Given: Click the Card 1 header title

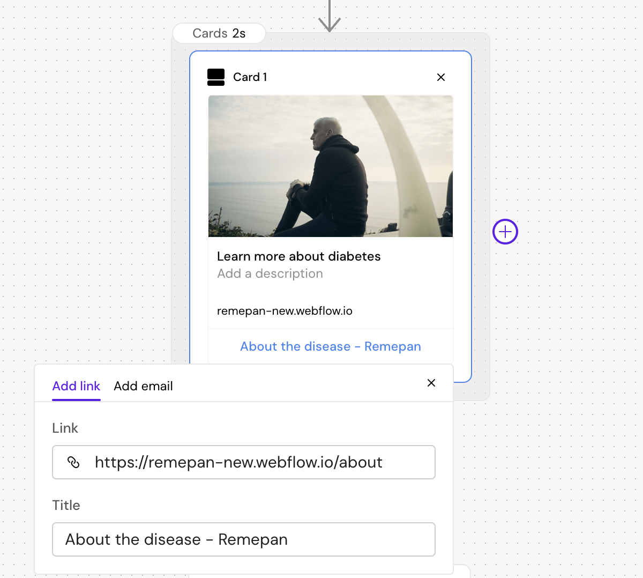Looking at the screenshot, I should pyautogui.click(x=250, y=77).
